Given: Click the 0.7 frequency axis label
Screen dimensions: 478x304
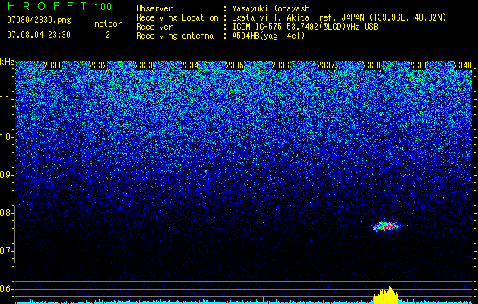Looking at the screenshot, I should click(x=6, y=251).
